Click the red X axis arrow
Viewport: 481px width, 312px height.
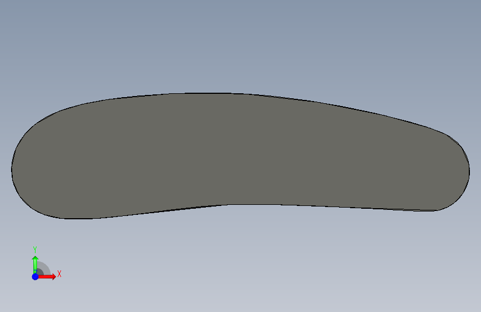(47, 276)
